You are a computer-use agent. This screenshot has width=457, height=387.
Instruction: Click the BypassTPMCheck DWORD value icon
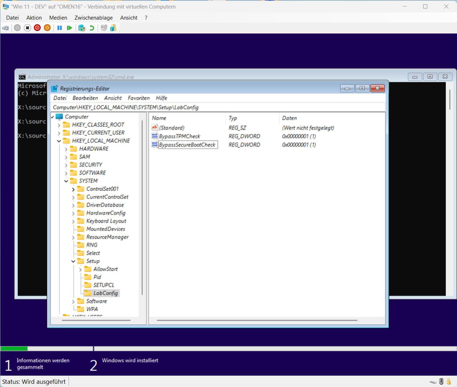coord(155,136)
